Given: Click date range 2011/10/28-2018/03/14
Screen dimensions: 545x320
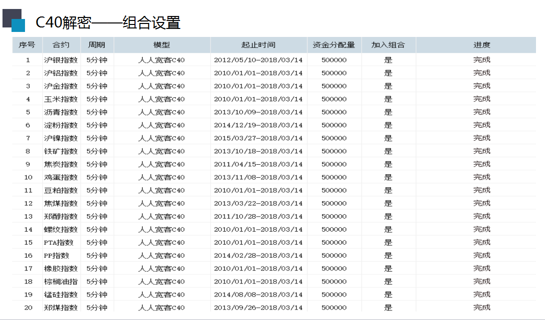Looking at the screenshot, I should coord(258,217).
